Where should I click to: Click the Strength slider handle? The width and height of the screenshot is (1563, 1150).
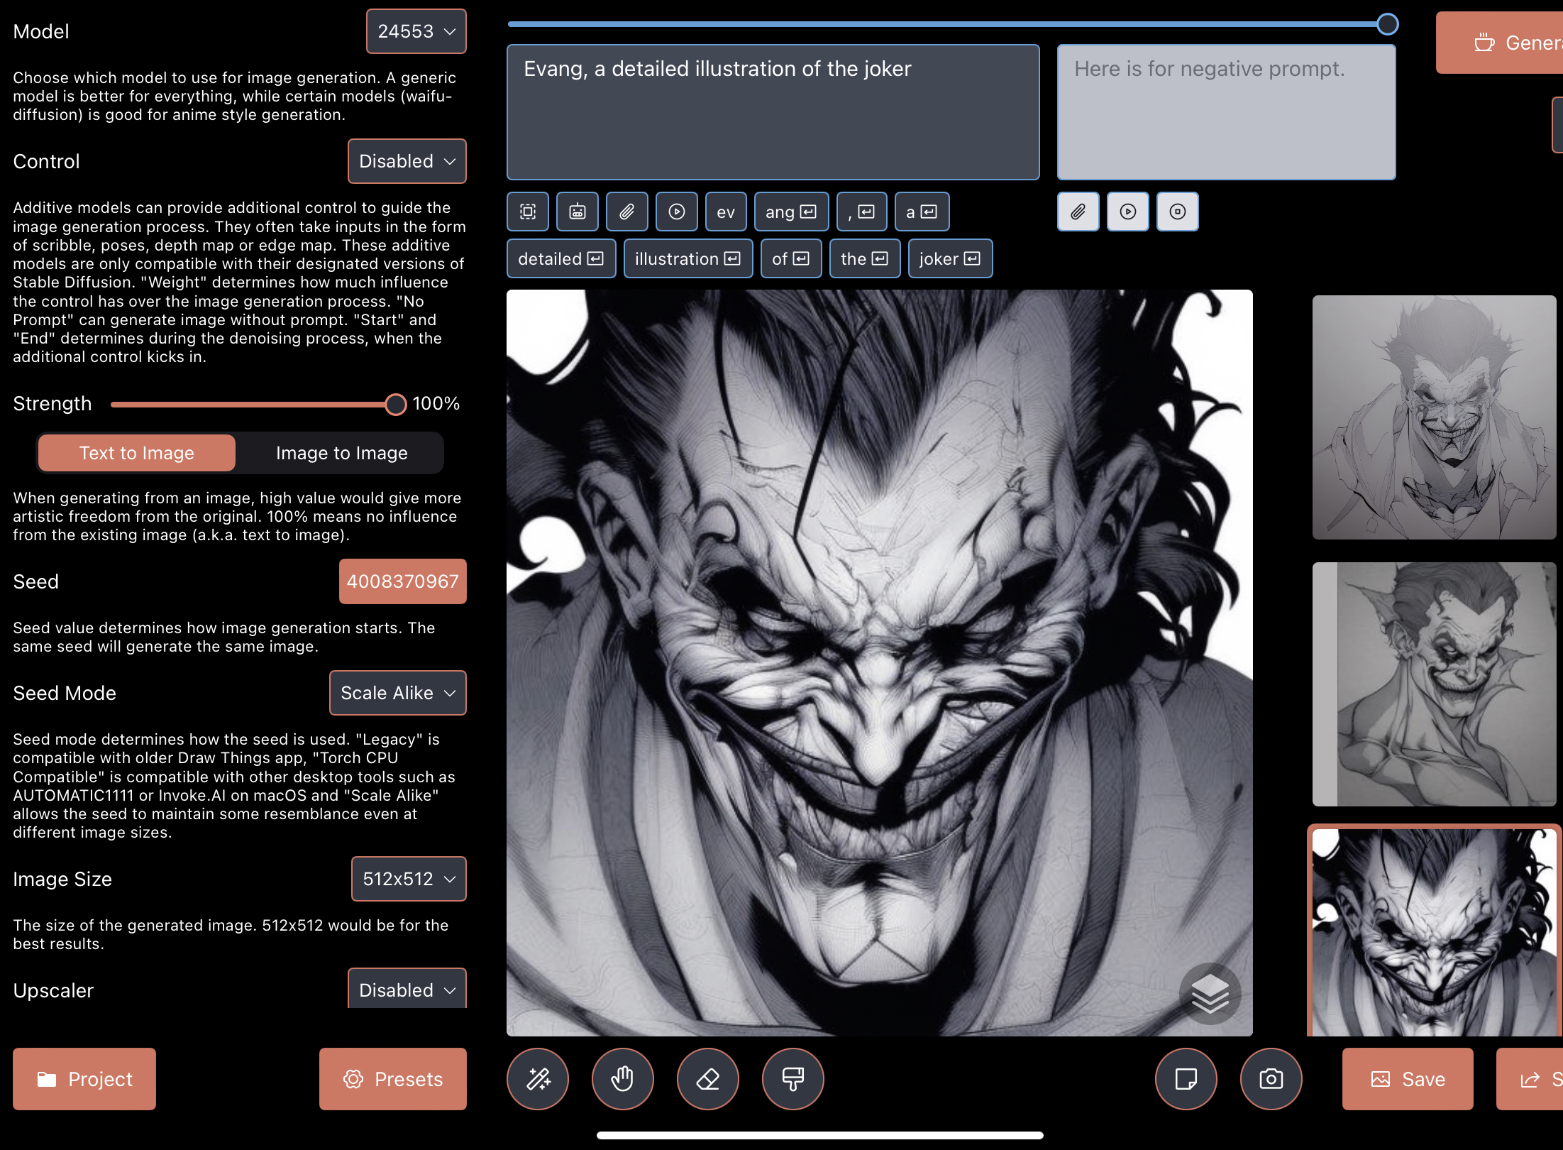pos(395,404)
